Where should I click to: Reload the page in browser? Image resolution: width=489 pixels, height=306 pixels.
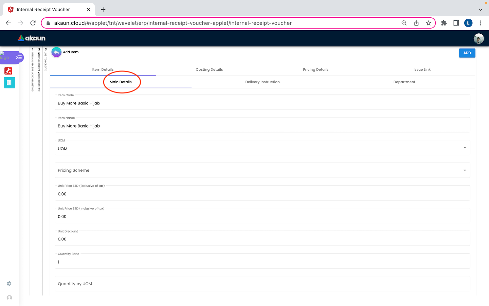[33, 23]
